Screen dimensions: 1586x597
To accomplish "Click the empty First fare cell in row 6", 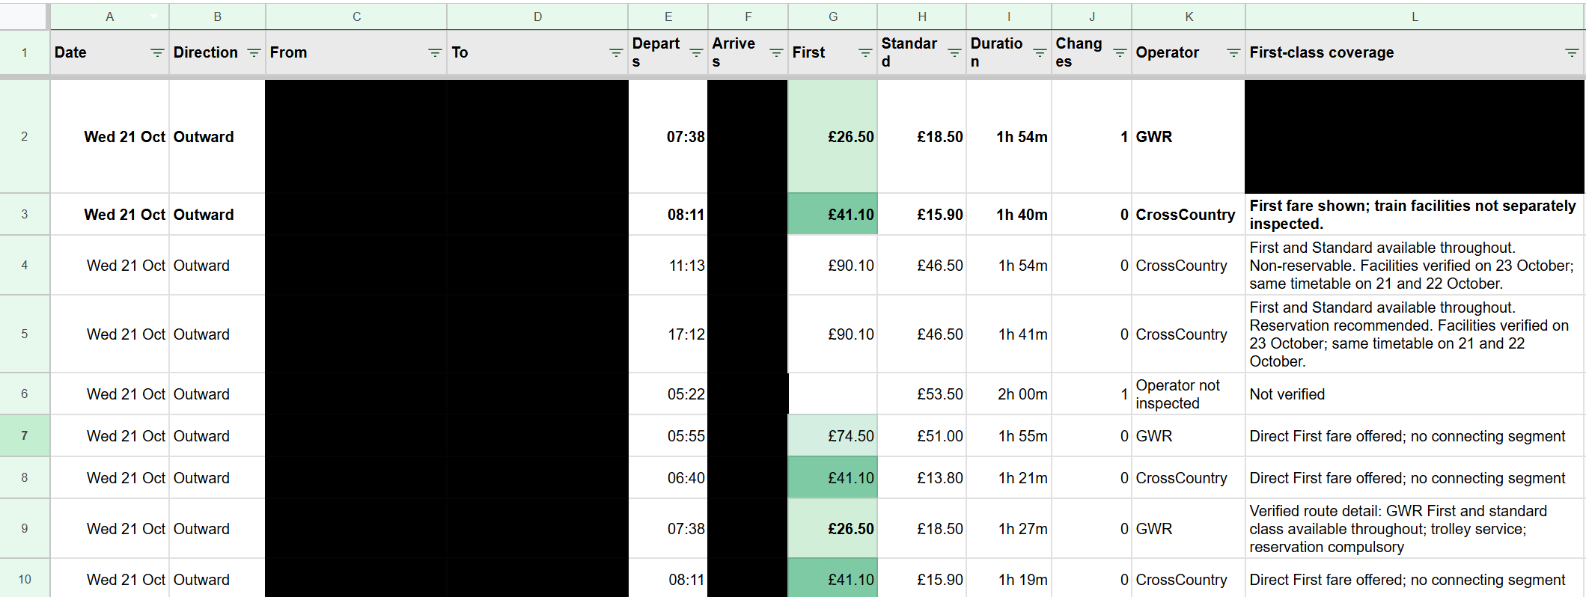I will (832, 394).
